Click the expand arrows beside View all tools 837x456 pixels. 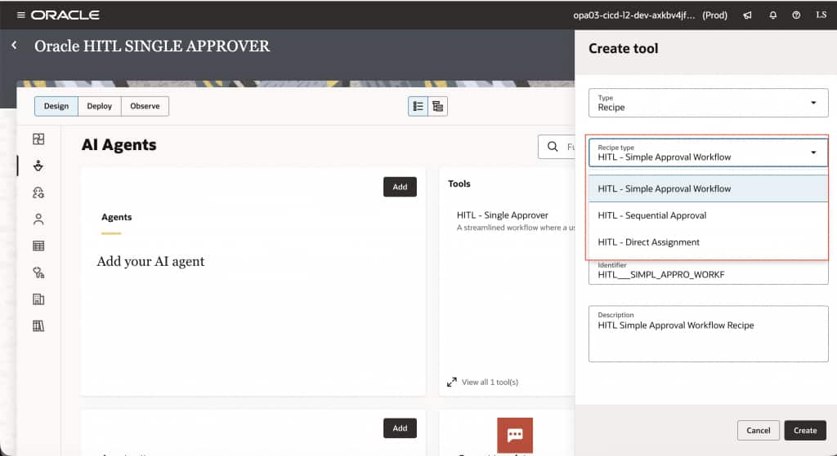[451, 382]
